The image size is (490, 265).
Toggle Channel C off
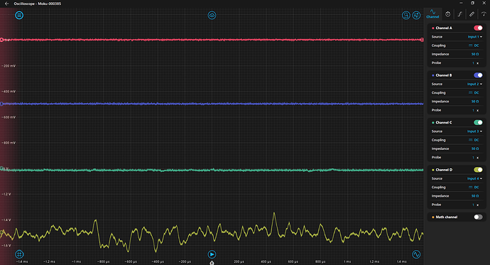point(478,122)
